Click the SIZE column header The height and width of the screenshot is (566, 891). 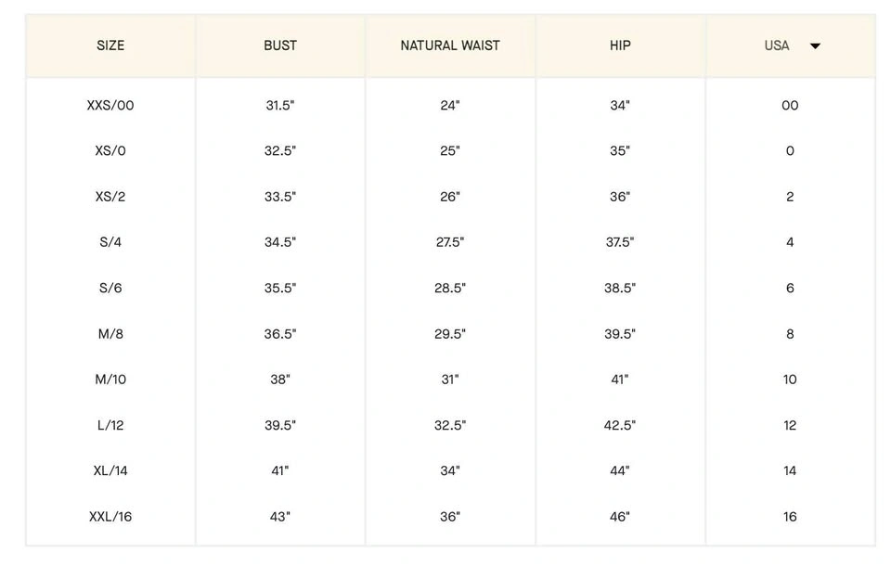pyautogui.click(x=110, y=45)
